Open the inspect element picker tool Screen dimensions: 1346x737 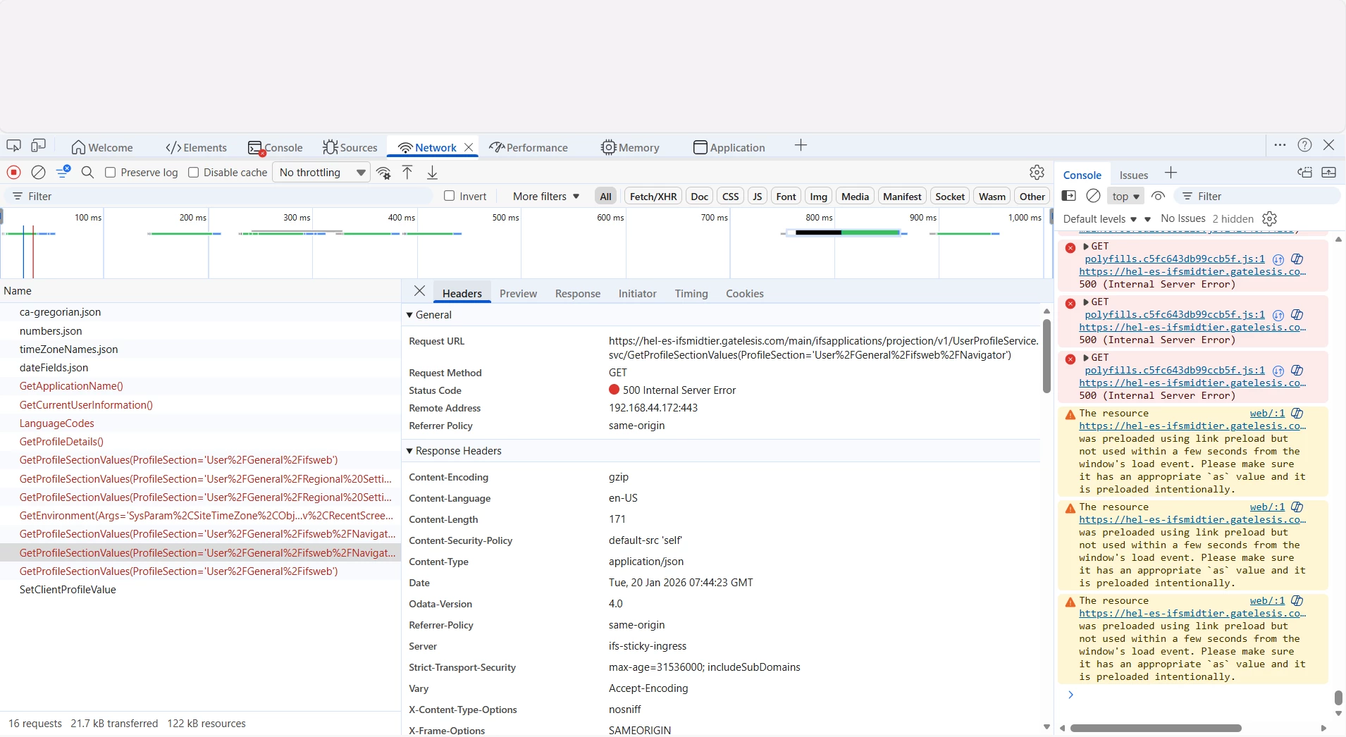13,146
